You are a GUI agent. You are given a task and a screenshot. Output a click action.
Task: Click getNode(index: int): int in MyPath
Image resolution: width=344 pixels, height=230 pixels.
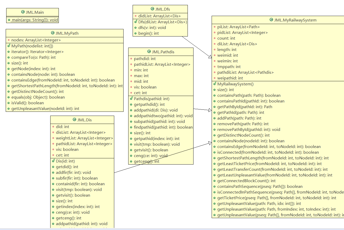pyautogui.click(x=33, y=69)
